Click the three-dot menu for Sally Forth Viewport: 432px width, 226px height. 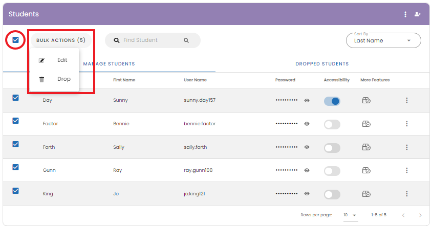pos(407,147)
